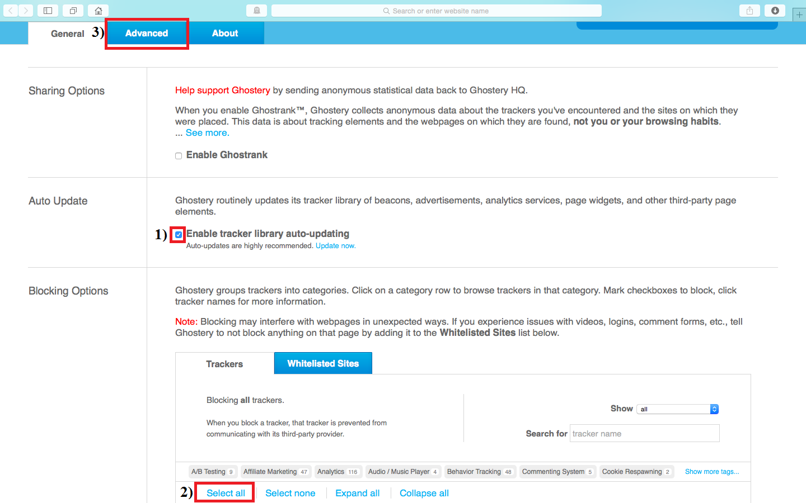Open the show all tabs view
The width and height of the screenshot is (806, 503).
click(73, 11)
